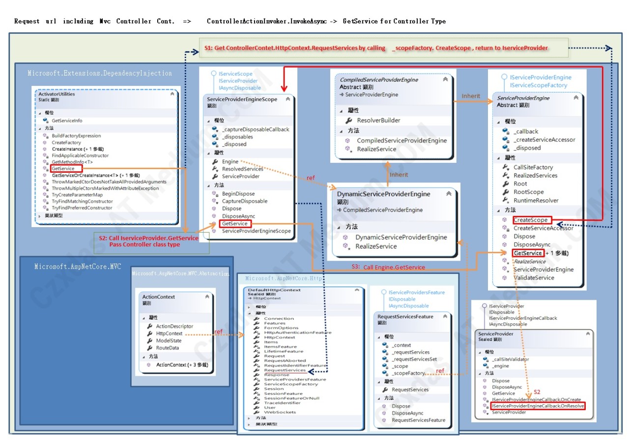Click the field icon beside GetServiceInfo

click(x=46, y=120)
